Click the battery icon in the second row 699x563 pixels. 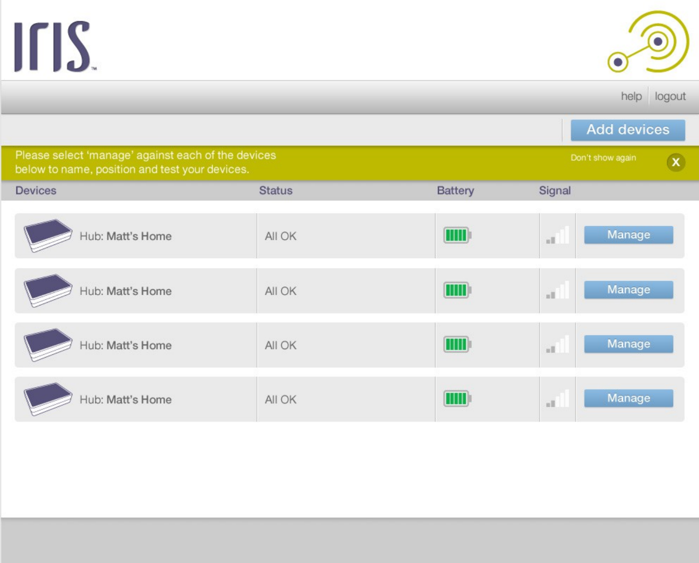pyautogui.click(x=457, y=290)
